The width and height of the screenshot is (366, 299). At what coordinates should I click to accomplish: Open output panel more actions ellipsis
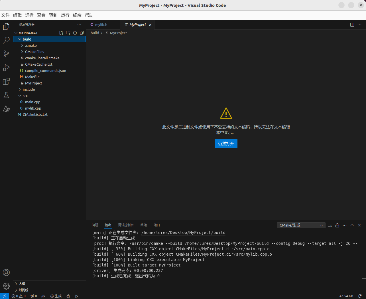coord(345,225)
